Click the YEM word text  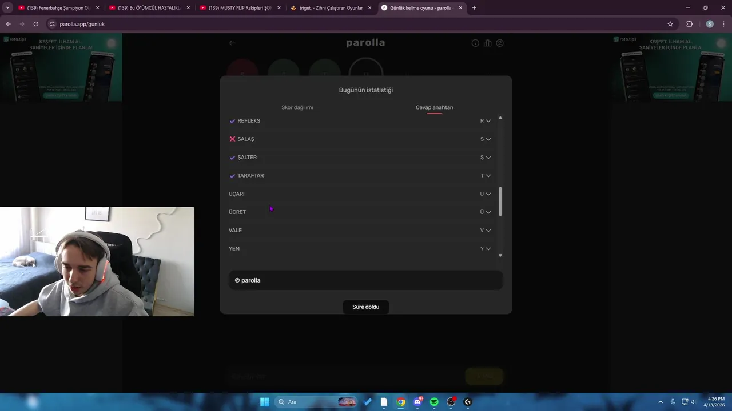click(x=234, y=249)
